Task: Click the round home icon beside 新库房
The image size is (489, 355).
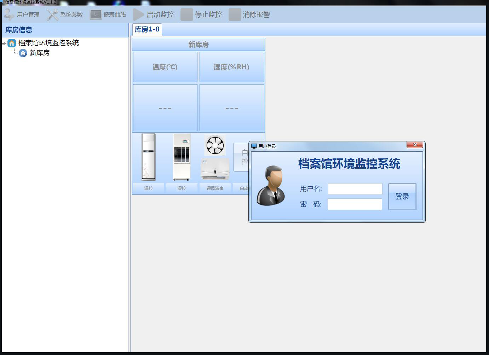Action: point(23,53)
